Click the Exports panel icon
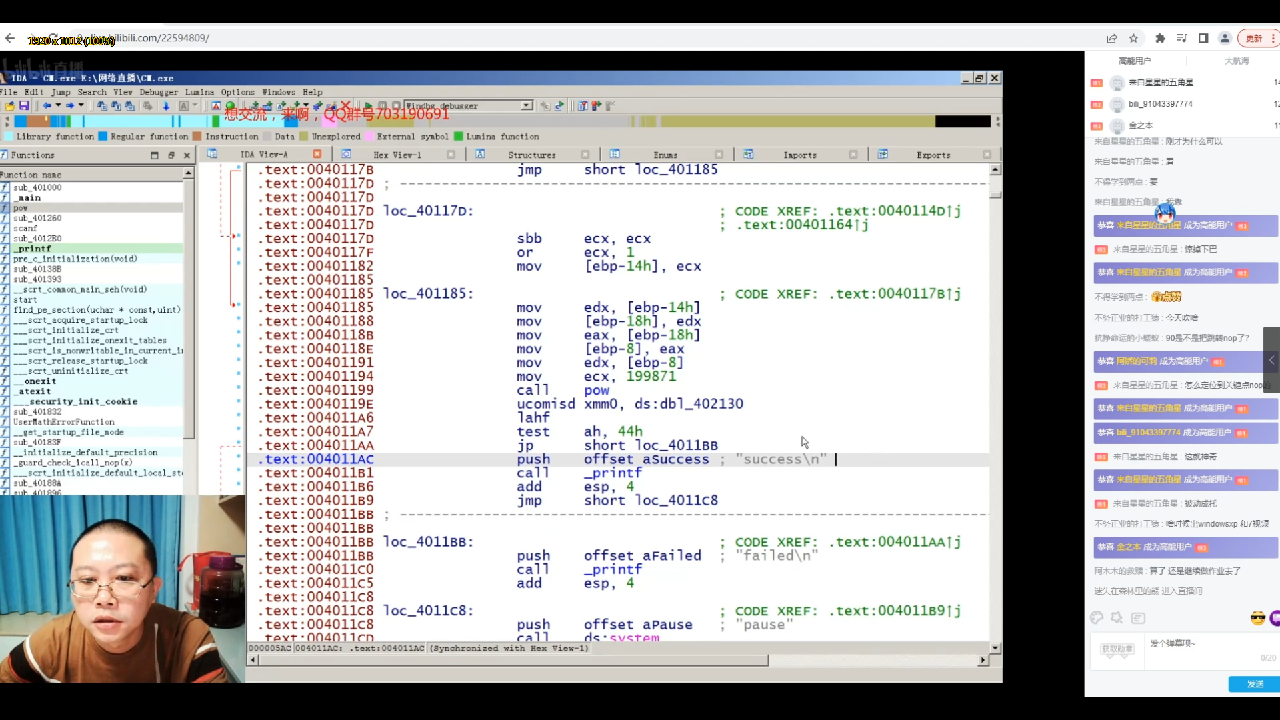 (882, 155)
